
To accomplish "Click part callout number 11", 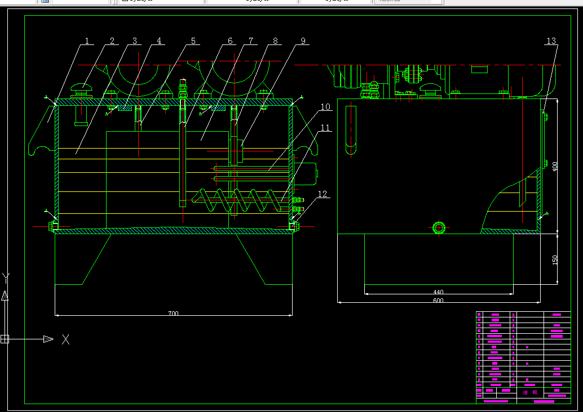I will (325, 128).
